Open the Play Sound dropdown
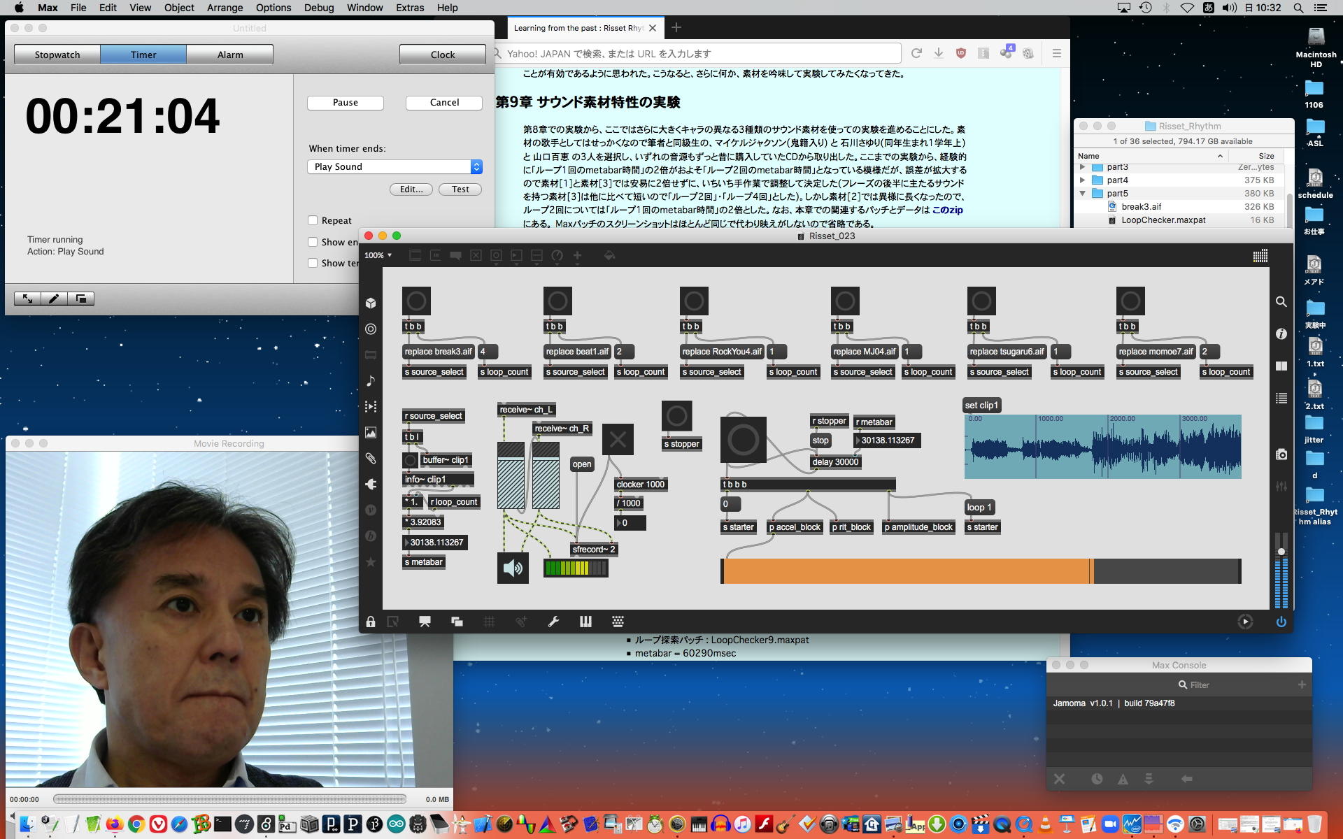Screen dimensions: 1343x839 point(395,166)
